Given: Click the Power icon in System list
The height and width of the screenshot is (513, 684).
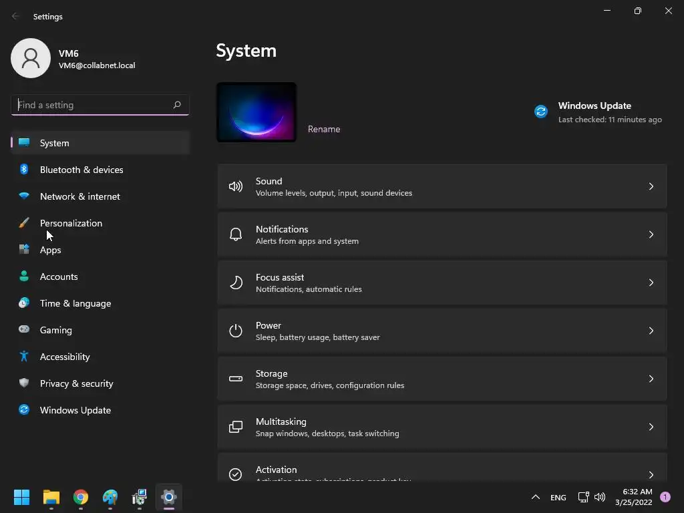Looking at the screenshot, I should [236, 331].
